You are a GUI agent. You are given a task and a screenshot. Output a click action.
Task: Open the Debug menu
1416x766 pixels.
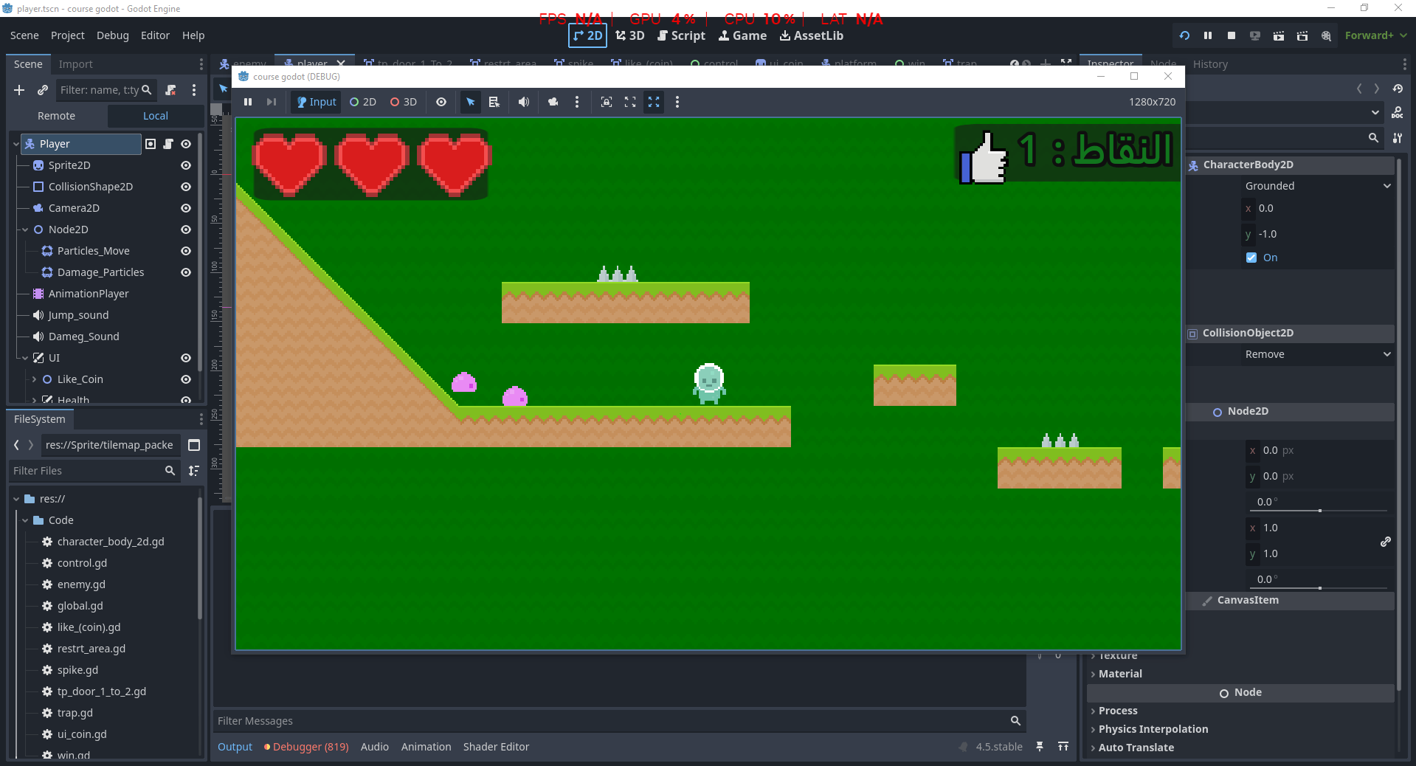coord(112,35)
